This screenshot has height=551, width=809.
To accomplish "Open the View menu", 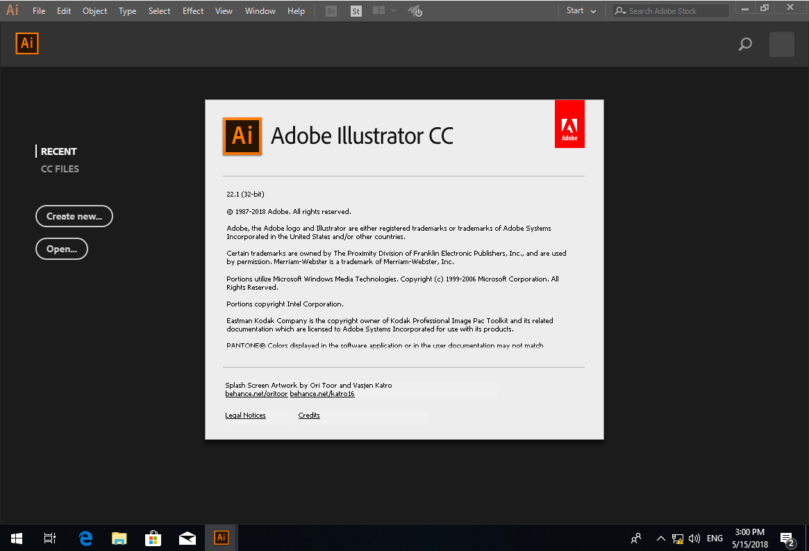I will click(224, 11).
